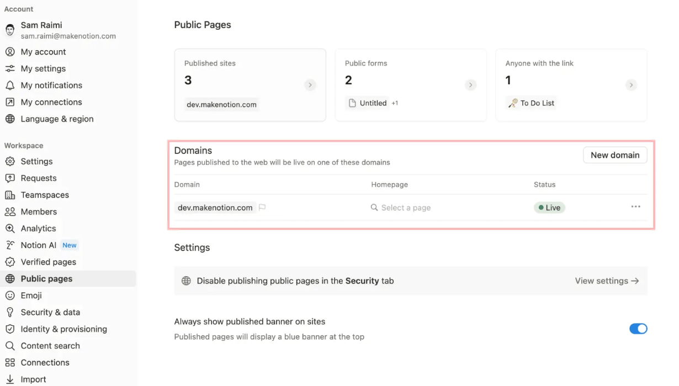Expand the Anyone with the link arrow
This screenshot has height=386, width=679.
[631, 85]
